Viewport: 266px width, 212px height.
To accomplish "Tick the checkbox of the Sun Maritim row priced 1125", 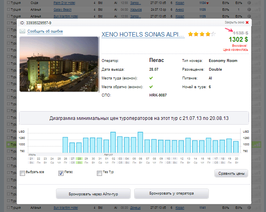I will click(x=8, y=16).
